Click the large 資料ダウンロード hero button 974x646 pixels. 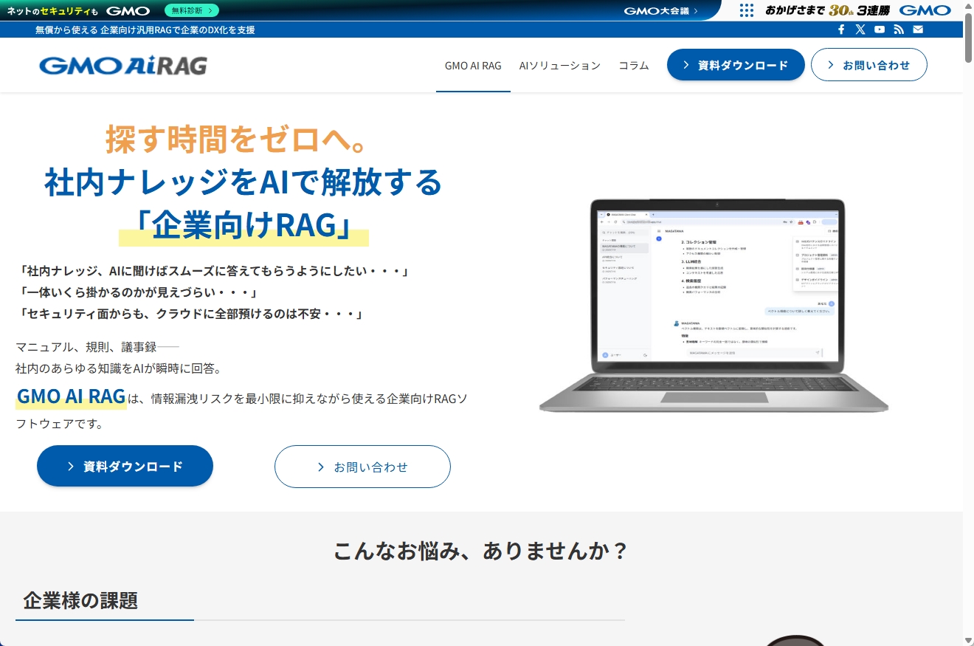click(125, 466)
